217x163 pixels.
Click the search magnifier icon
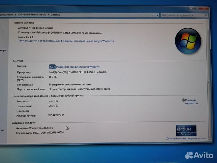(x=206, y=15)
